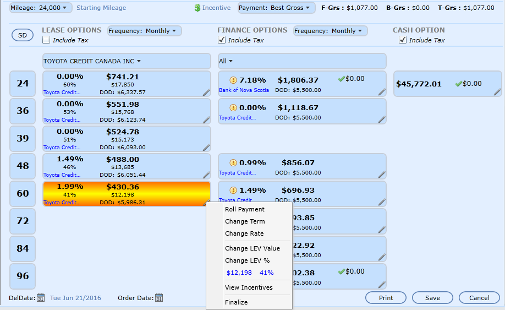Toggle Include Tax under Cash Option
Image resolution: width=505 pixels, height=310 pixels.
pos(403,40)
